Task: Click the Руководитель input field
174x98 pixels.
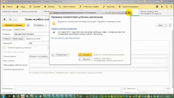Action: click(68, 88)
